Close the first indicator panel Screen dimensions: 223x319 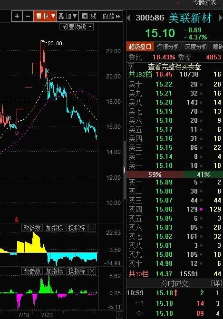92,228
